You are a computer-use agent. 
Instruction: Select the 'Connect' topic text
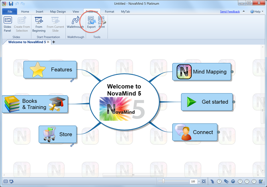coord(203,132)
